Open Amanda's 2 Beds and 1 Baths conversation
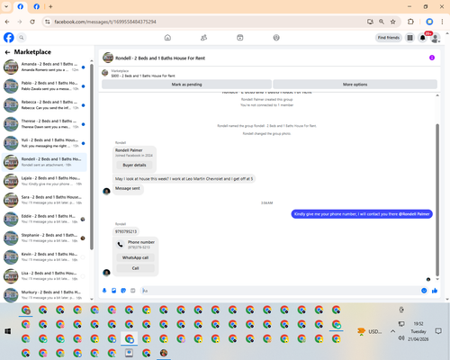Image resolution: width=450 pixels, height=360 pixels. click(44, 67)
